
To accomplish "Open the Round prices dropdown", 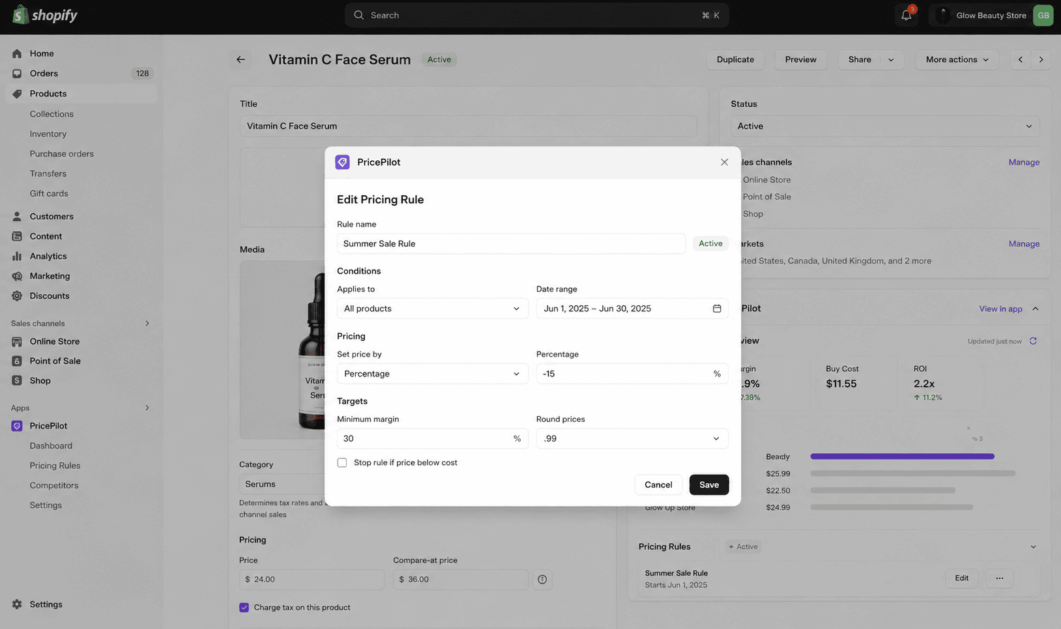I will 632,439.
